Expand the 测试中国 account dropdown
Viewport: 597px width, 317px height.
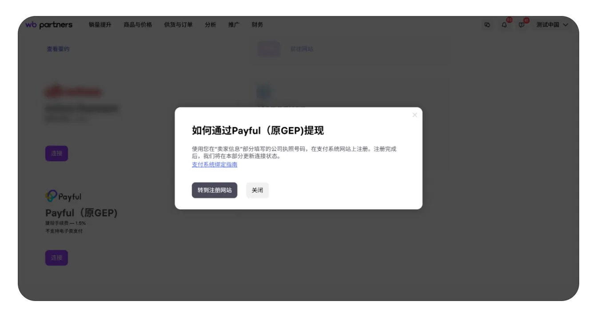click(552, 25)
